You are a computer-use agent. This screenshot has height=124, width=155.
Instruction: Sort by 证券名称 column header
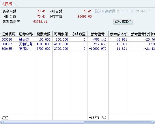[x=26, y=34]
